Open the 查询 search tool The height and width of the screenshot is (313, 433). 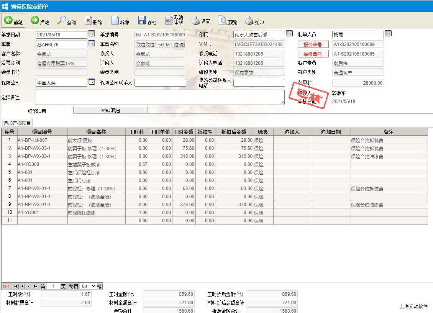[67, 21]
